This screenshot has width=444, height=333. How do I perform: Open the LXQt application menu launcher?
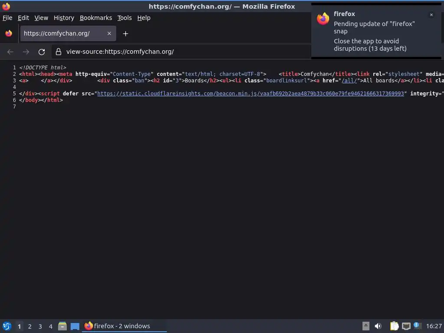[7, 326]
